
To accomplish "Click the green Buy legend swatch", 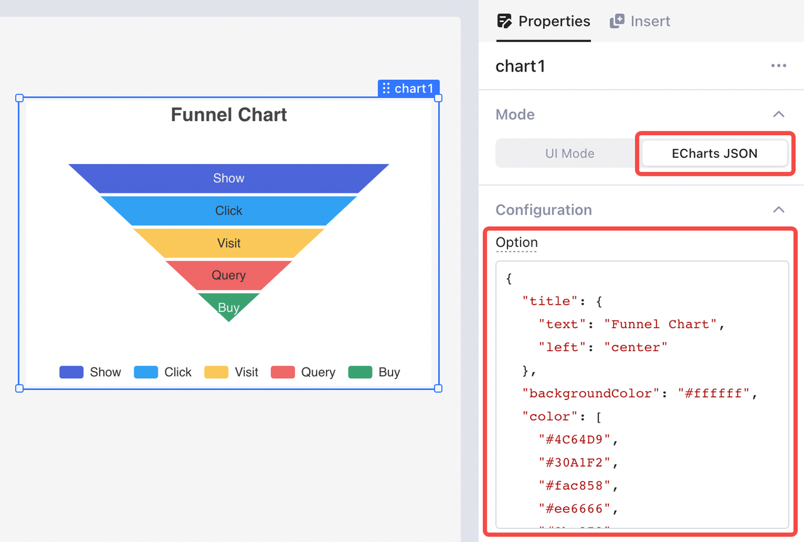I will tap(360, 372).
